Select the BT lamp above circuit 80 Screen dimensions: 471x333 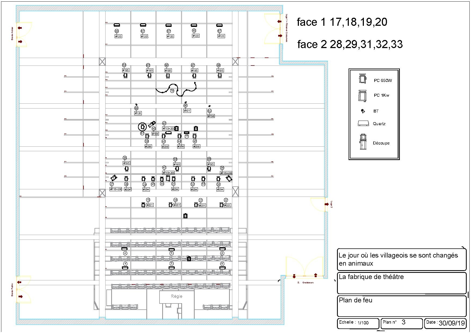[x=186, y=102]
